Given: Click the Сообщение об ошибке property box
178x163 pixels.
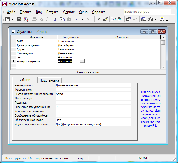Looking at the screenshot, I should pyautogui.click(x=93, y=115).
